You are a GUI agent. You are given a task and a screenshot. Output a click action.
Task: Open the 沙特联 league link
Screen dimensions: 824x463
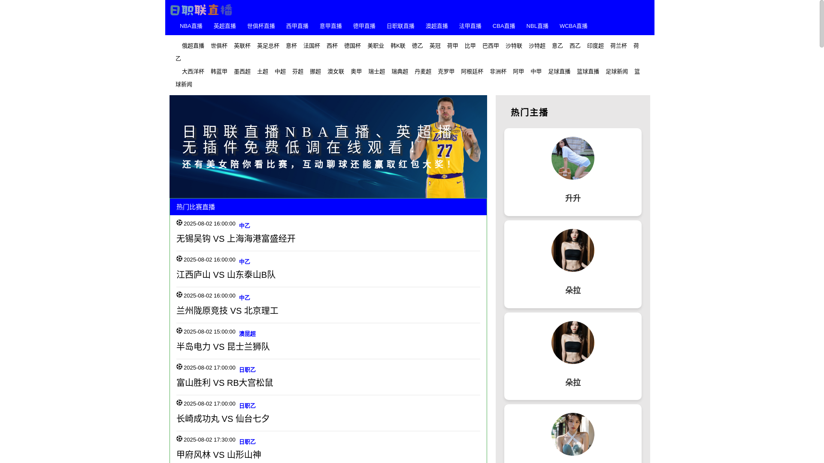[x=514, y=46]
